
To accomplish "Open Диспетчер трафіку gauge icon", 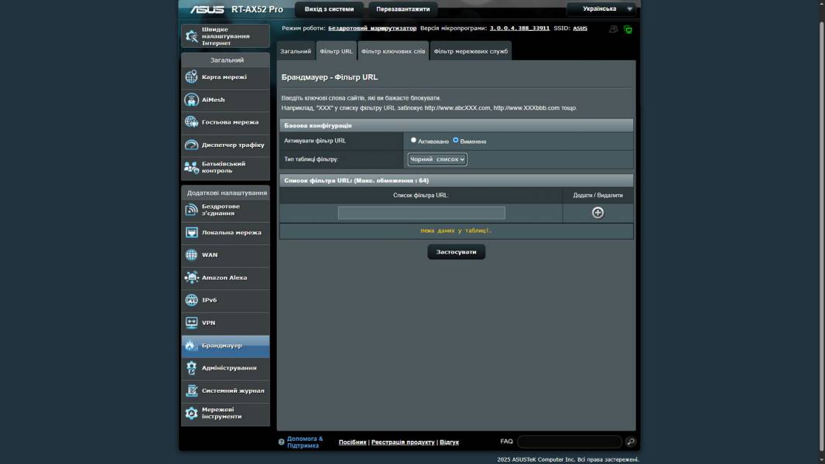I will coord(191,145).
